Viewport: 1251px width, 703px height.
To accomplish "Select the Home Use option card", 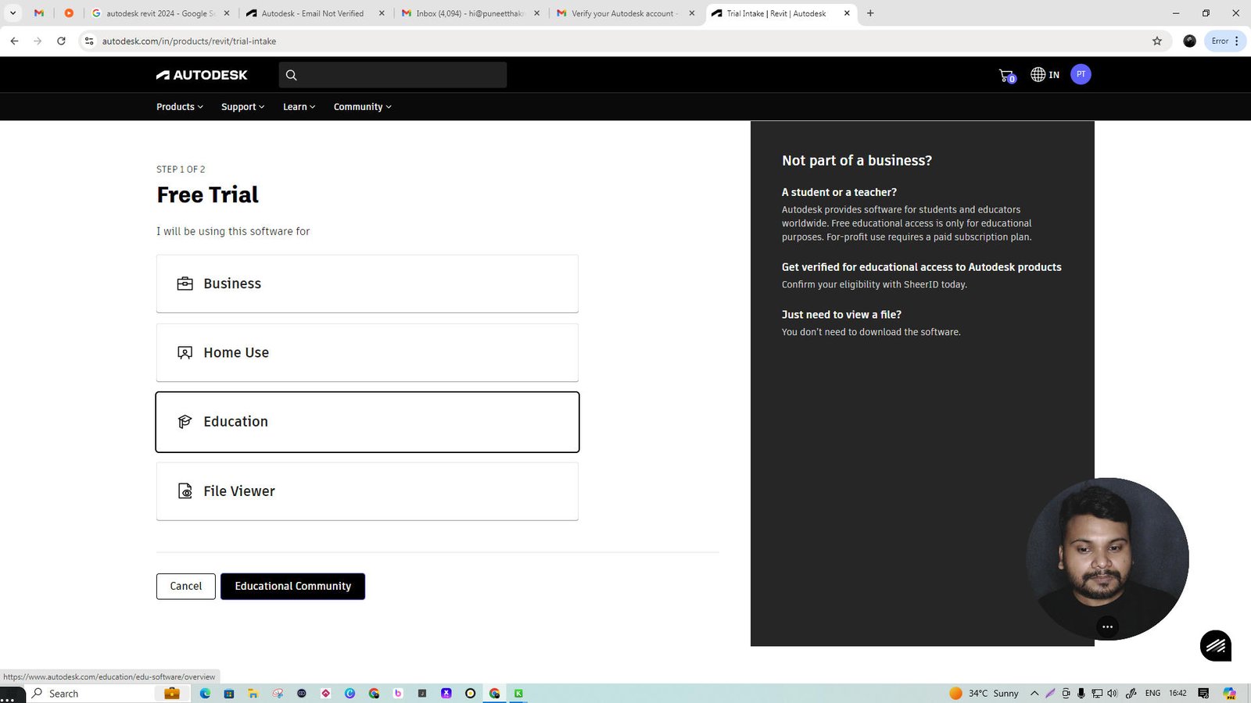I will click(367, 352).
